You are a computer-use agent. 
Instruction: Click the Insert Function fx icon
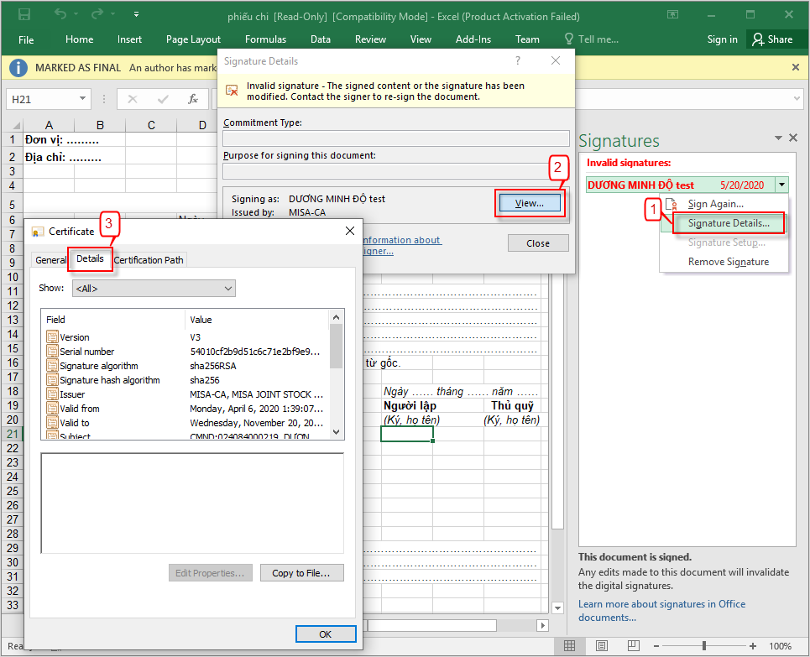[193, 99]
